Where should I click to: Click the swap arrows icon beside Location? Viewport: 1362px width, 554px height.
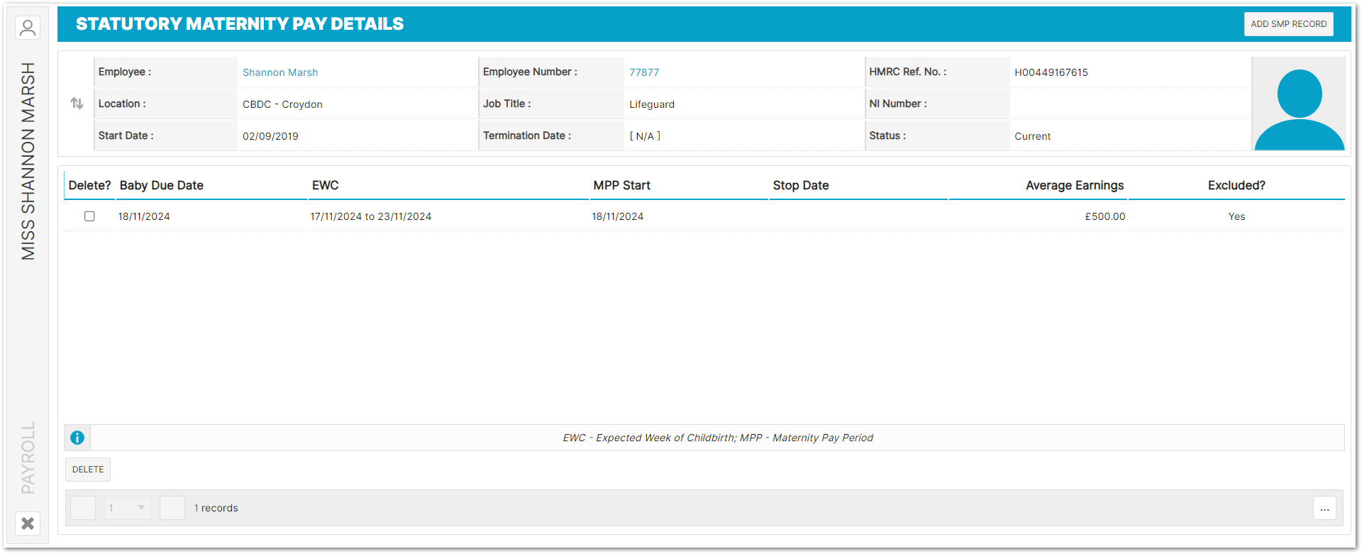tap(77, 104)
